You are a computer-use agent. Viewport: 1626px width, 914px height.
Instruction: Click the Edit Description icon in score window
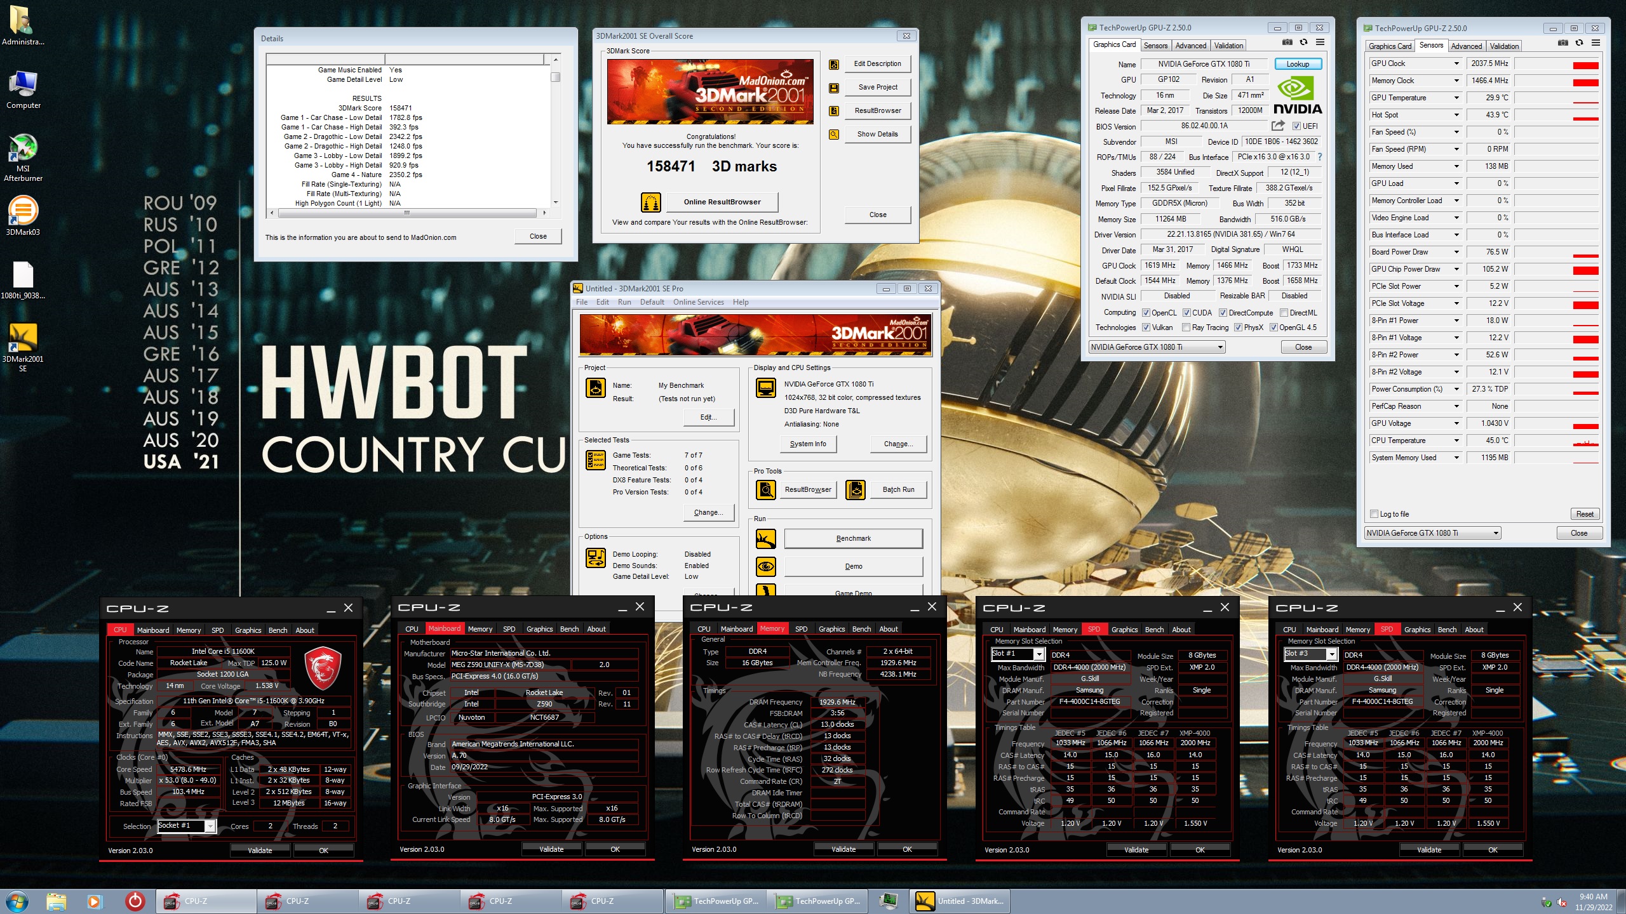(x=834, y=64)
